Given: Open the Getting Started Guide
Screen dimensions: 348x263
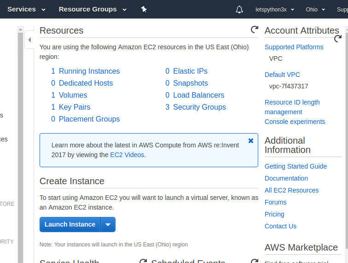Looking at the screenshot, I should [296, 166].
